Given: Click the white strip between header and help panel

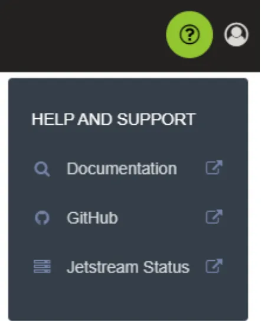Looking at the screenshot, I should click(x=130, y=75).
